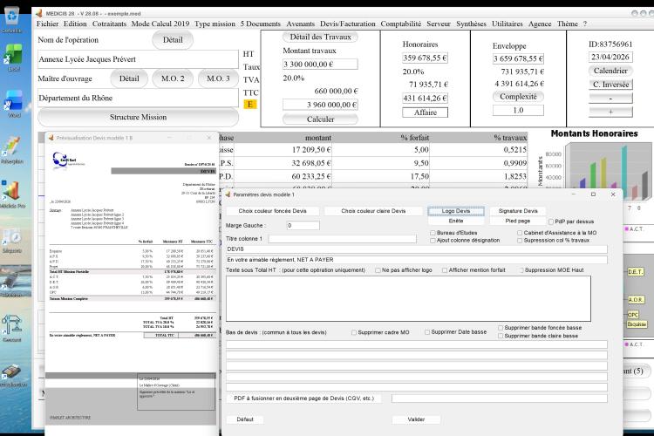Click the Valider button
654x436 pixels.
(416, 419)
